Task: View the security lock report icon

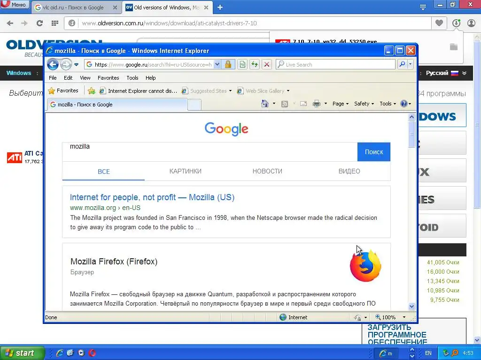Action: (x=228, y=65)
